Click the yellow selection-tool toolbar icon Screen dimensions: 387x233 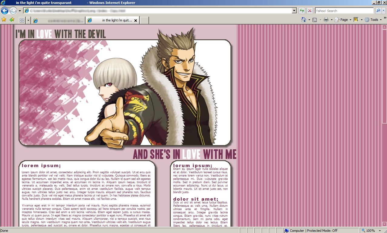coord(356,20)
